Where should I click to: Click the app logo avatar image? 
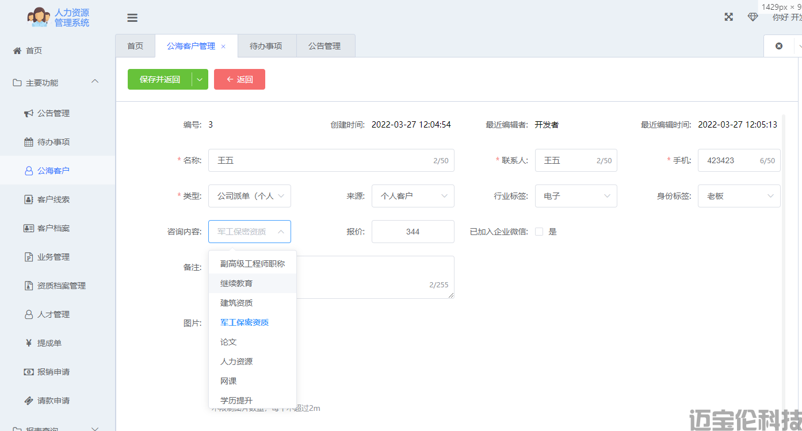click(x=39, y=17)
